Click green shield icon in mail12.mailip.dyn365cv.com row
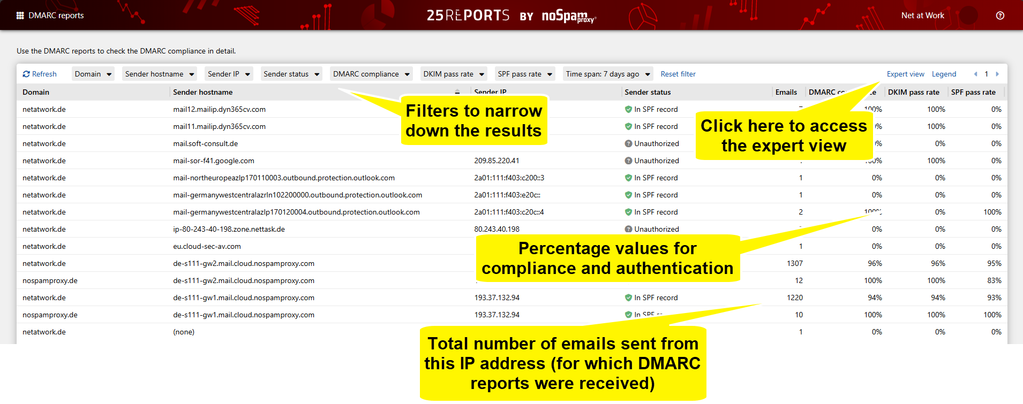 coord(628,109)
